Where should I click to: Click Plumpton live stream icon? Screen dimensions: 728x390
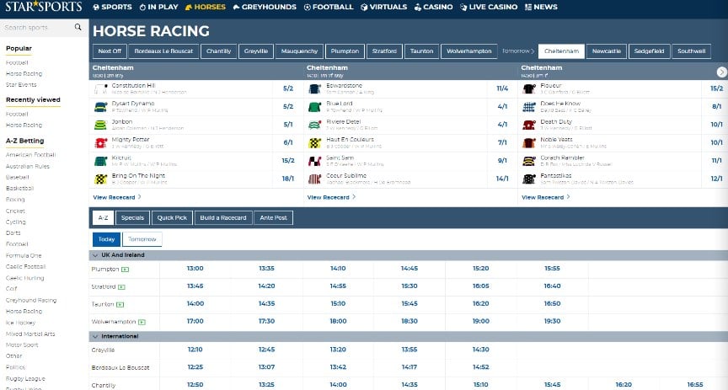125,270
